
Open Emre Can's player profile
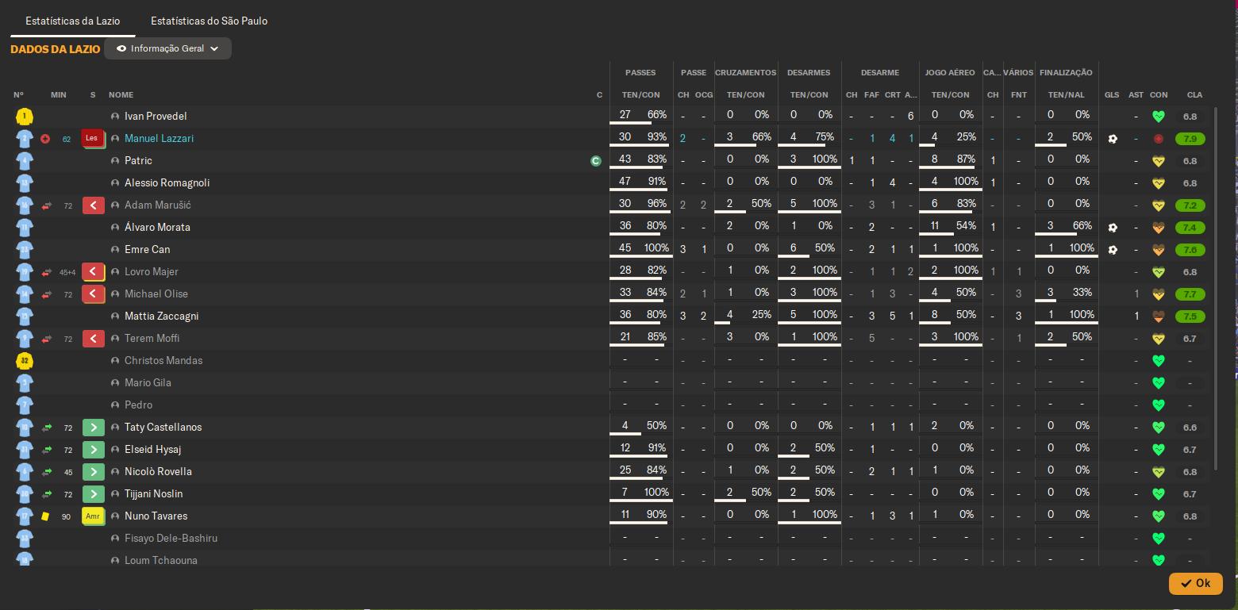(x=148, y=250)
